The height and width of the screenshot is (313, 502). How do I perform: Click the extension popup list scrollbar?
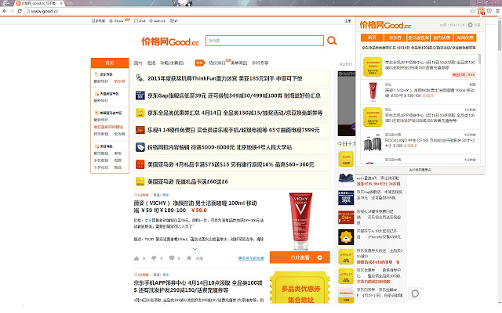[479, 59]
